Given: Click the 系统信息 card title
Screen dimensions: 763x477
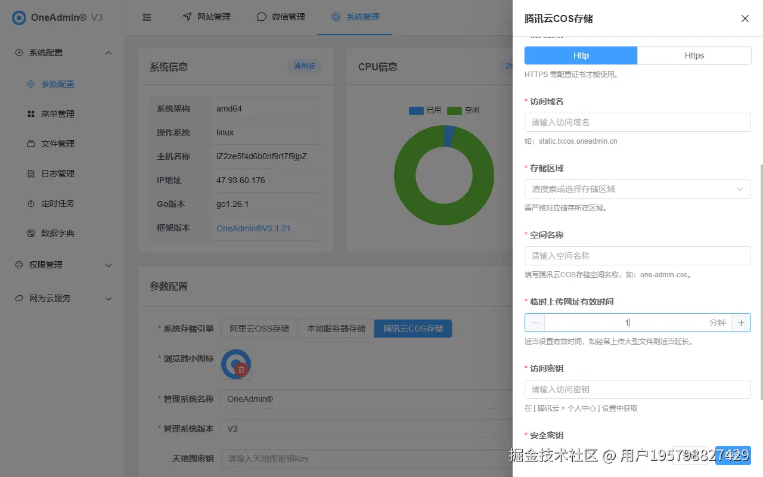Looking at the screenshot, I should pyautogui.click(x=169, y=67).
